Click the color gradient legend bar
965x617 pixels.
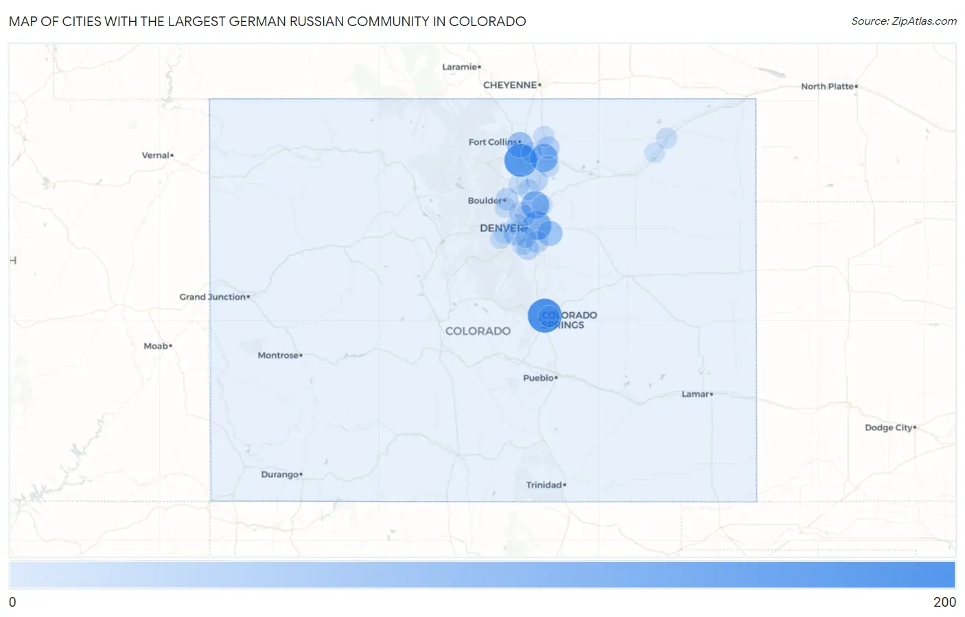pos(483,574)
